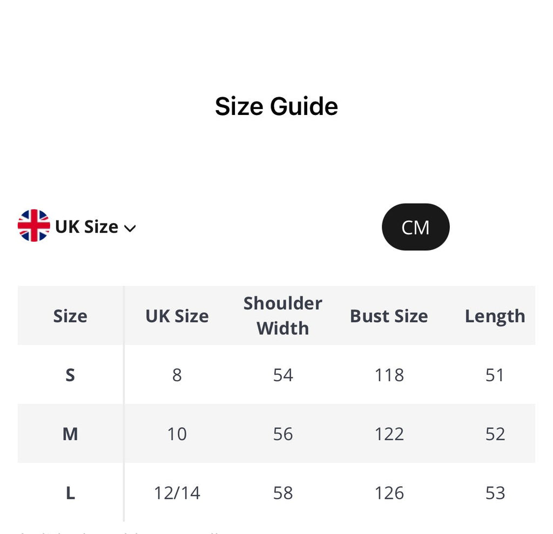Screen dimensions: 553x534
Task: Click the UK flag icon
Action: (33, 226)
